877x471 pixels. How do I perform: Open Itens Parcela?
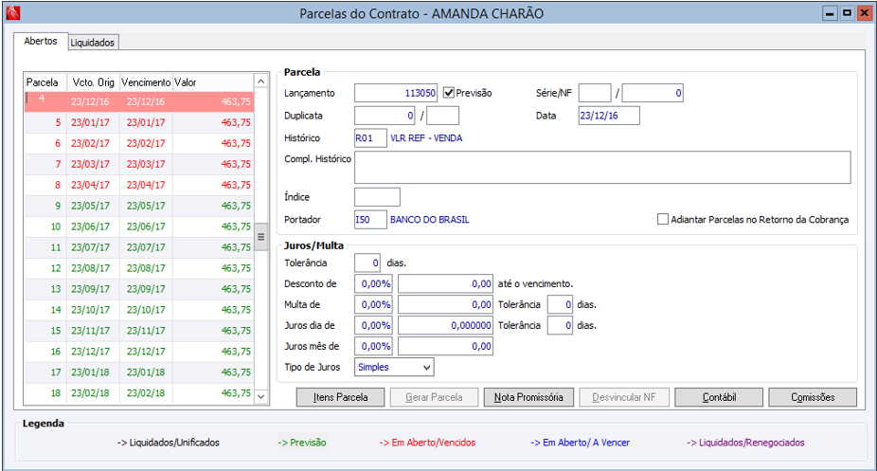pyautogui.click(x=341, y=397)
